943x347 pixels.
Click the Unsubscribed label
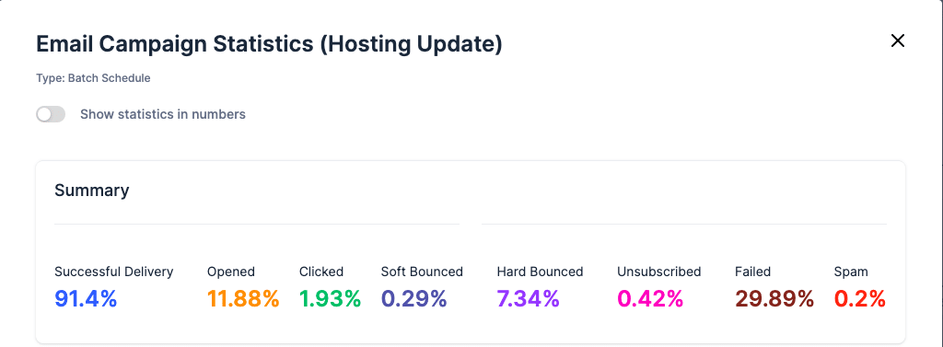click(659, 272)
